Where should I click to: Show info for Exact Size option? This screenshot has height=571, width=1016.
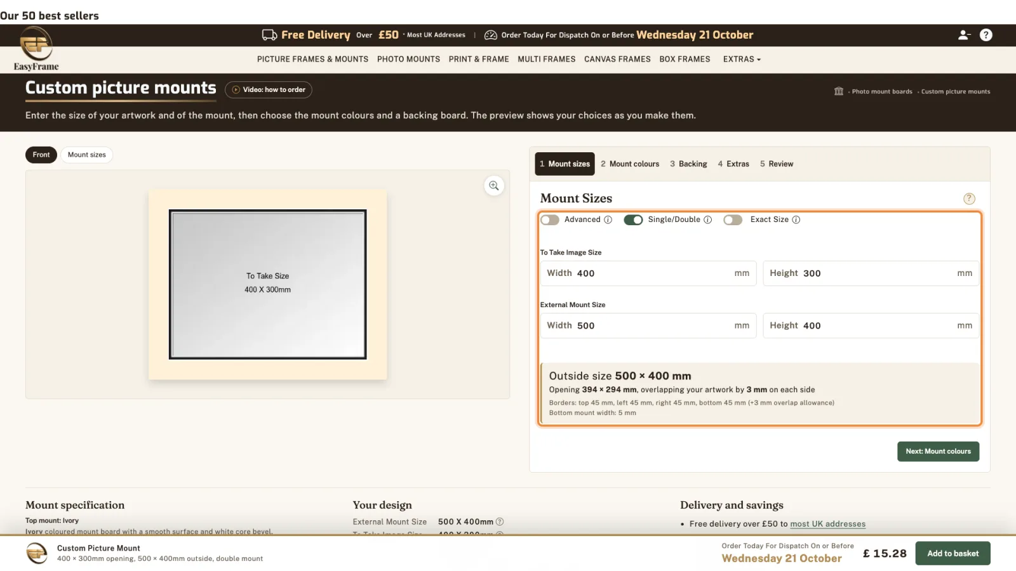tap(796, 220)
